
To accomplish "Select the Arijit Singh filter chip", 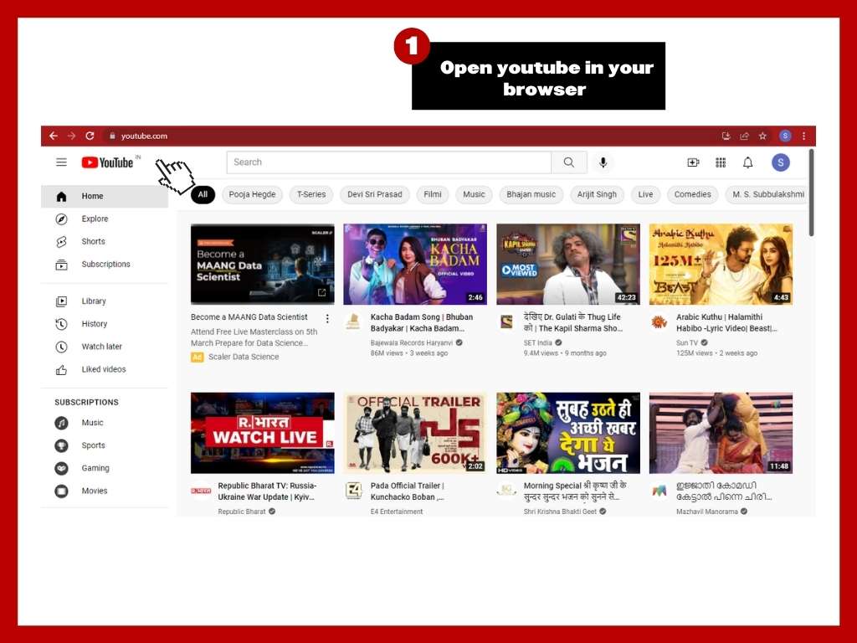I will pyautogui.click(x=597, y=194).
